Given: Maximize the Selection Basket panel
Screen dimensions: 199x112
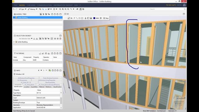Looking at the screenshot, I should tap(60, 36).
